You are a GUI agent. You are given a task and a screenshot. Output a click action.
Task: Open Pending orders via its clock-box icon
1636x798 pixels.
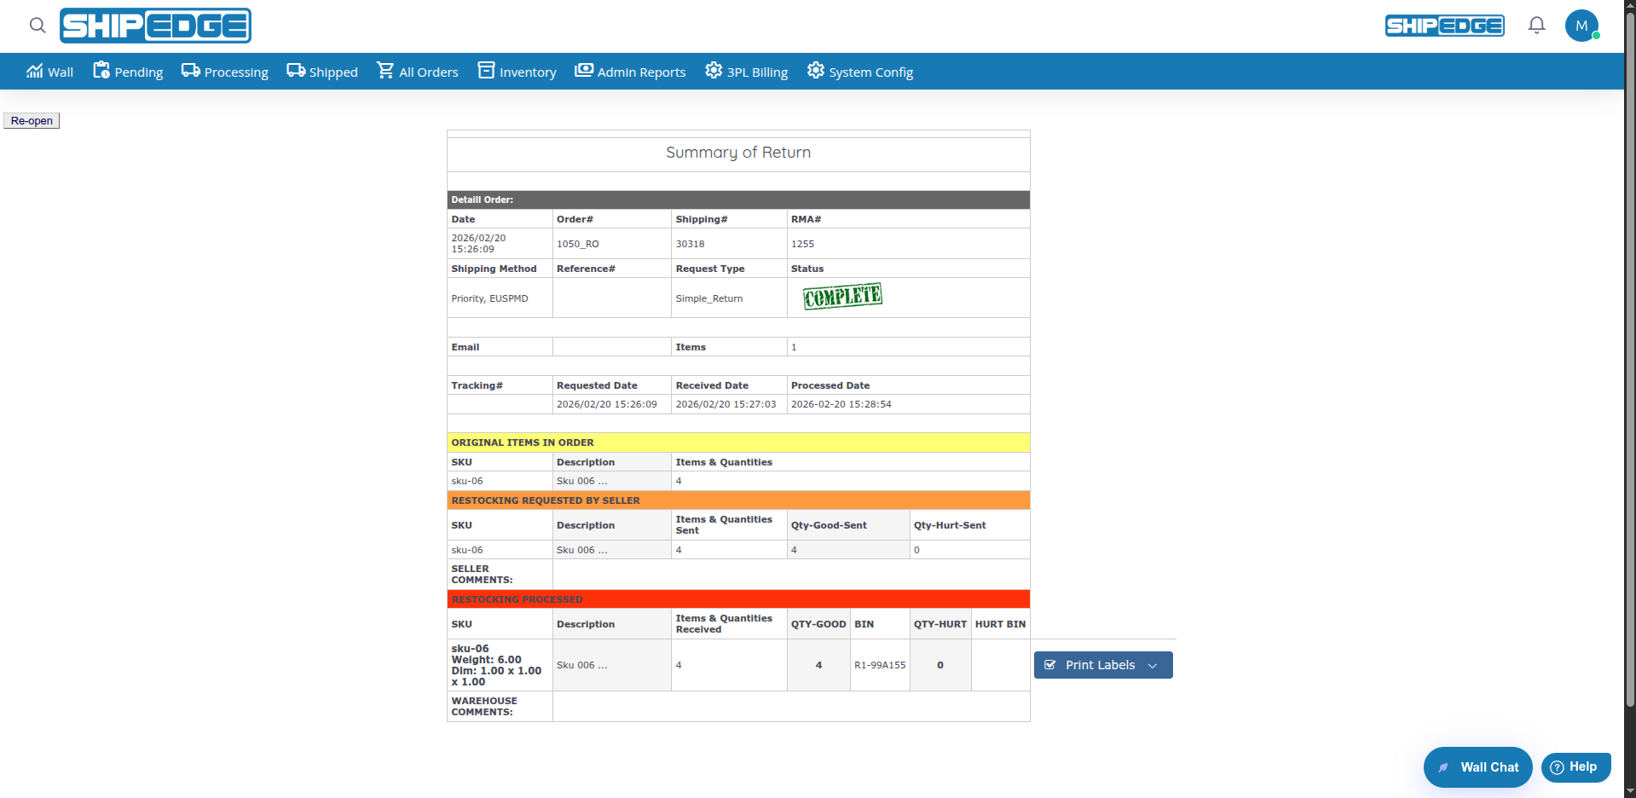pyautogui.click(x=101, y=70)
